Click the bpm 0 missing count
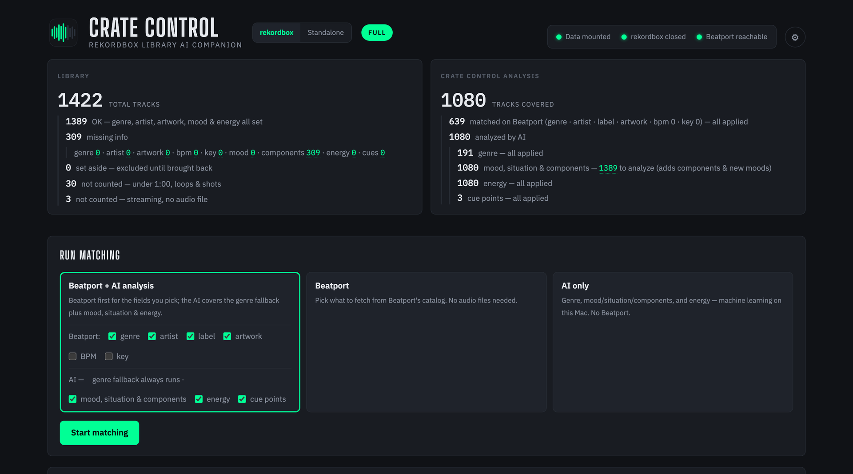This screenshot has height=474, width=853. point(196,152)
